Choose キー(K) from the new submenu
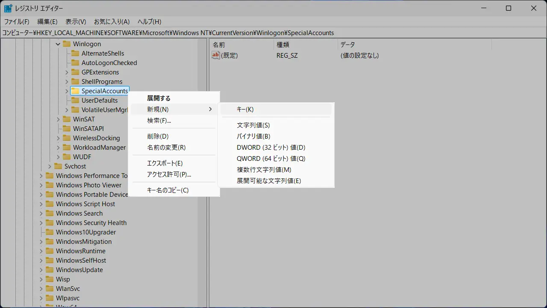547x308 pixels. tap(245, 110)
